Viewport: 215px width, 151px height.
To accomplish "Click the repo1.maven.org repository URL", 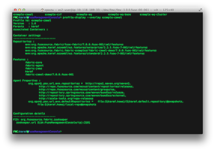I will (x=108, y=83).
